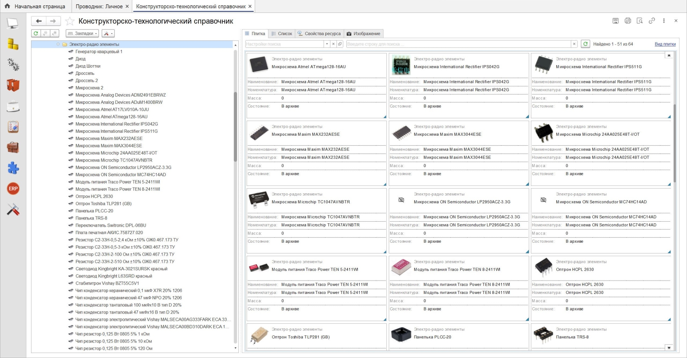Screen dimensions: 687x358
Task: Click the tile panel vertical scrollbar
Action: (x=674, y=143)
